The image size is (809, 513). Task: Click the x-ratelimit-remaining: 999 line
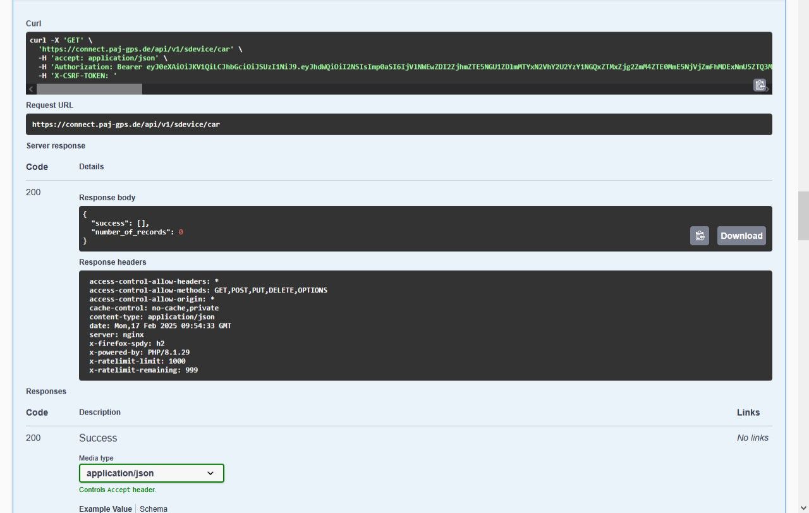(143, 370)
